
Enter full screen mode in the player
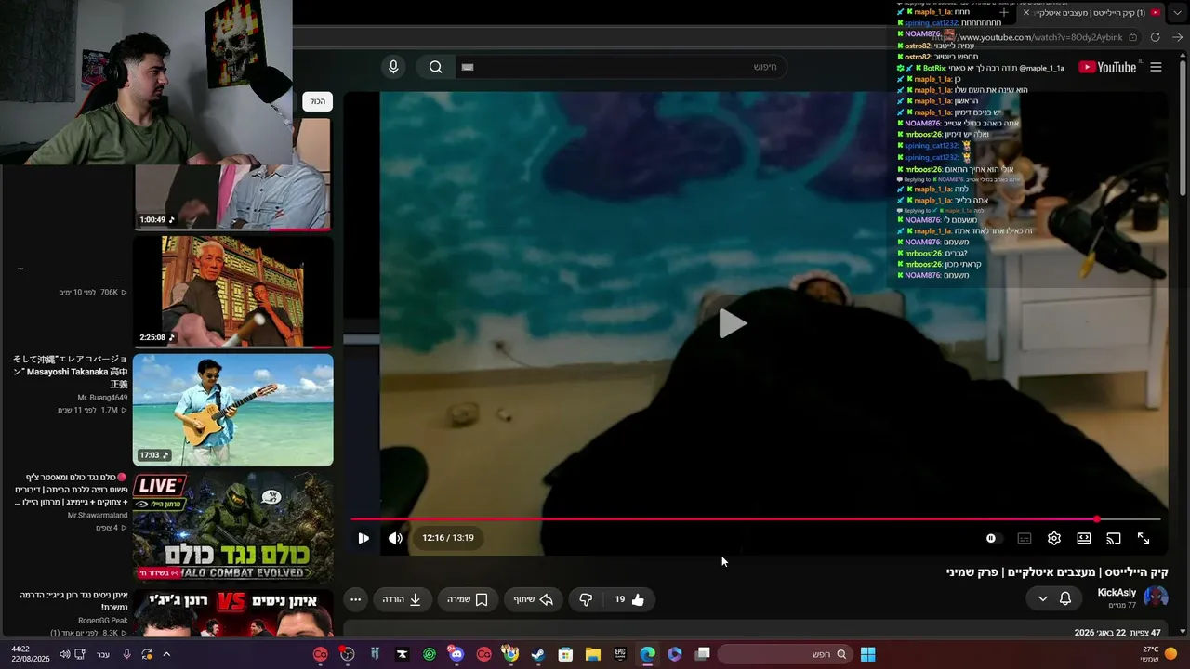pos(1144,538)
